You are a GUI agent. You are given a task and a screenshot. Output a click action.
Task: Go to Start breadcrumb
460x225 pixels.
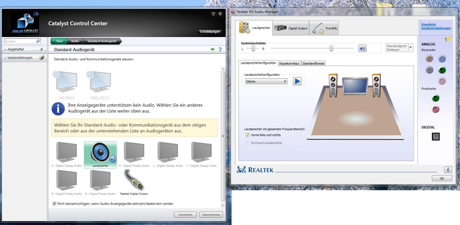(x=59, y=41)
